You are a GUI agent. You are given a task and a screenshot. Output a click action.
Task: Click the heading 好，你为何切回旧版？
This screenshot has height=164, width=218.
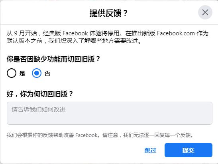coord(40,94)
